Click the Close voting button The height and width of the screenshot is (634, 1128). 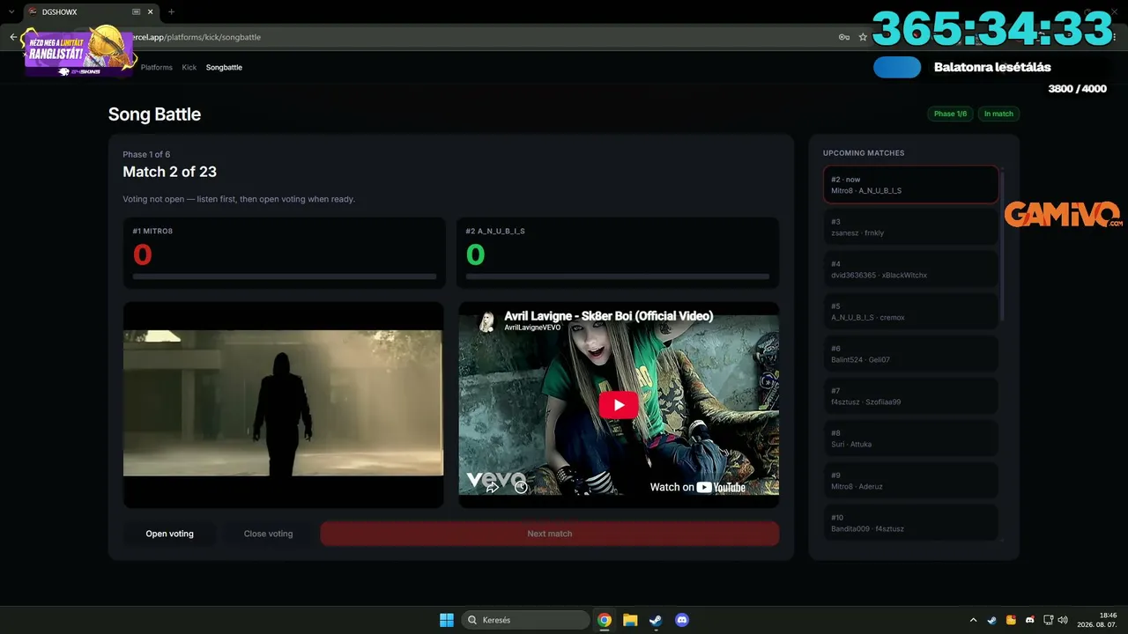click(x=268, y=534)
